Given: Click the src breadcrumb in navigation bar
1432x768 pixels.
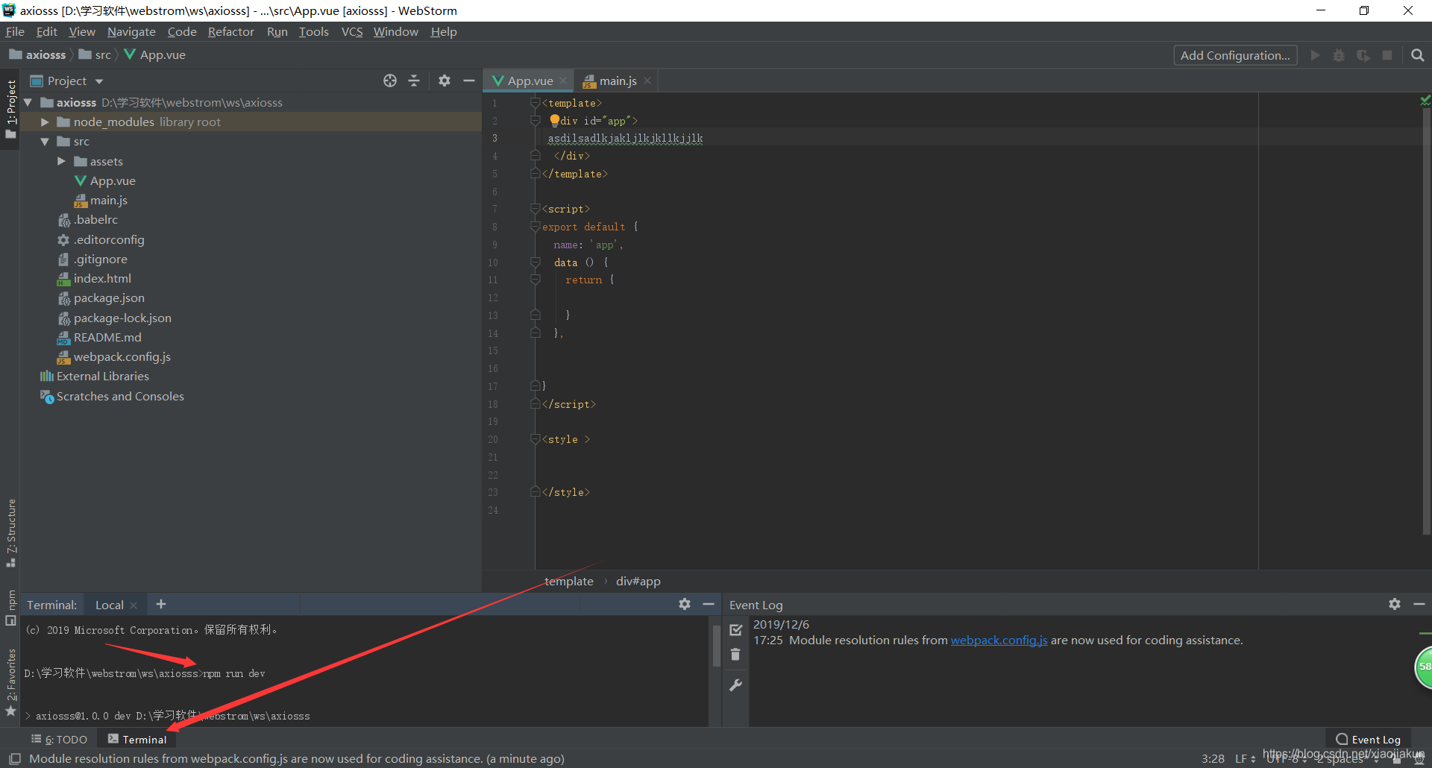Looking at the screenshot, I should [x=96, y=54].
